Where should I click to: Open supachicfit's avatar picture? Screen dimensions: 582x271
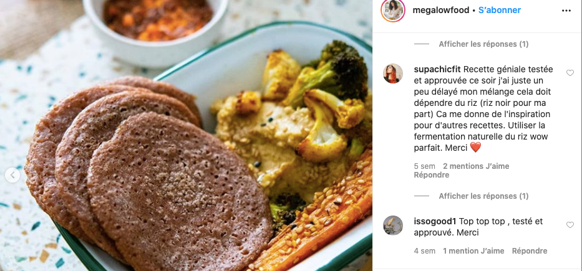[x=393, y=74]
